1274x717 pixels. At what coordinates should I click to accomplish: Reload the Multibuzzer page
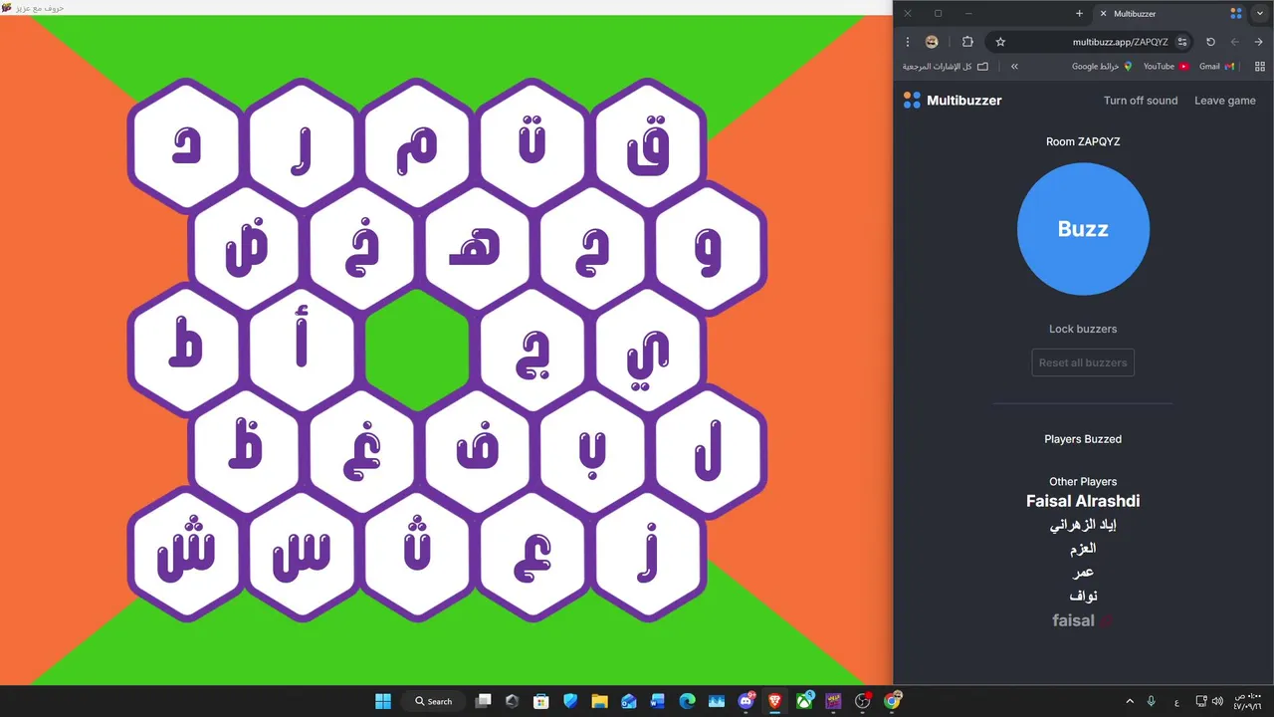point(1210,42)
